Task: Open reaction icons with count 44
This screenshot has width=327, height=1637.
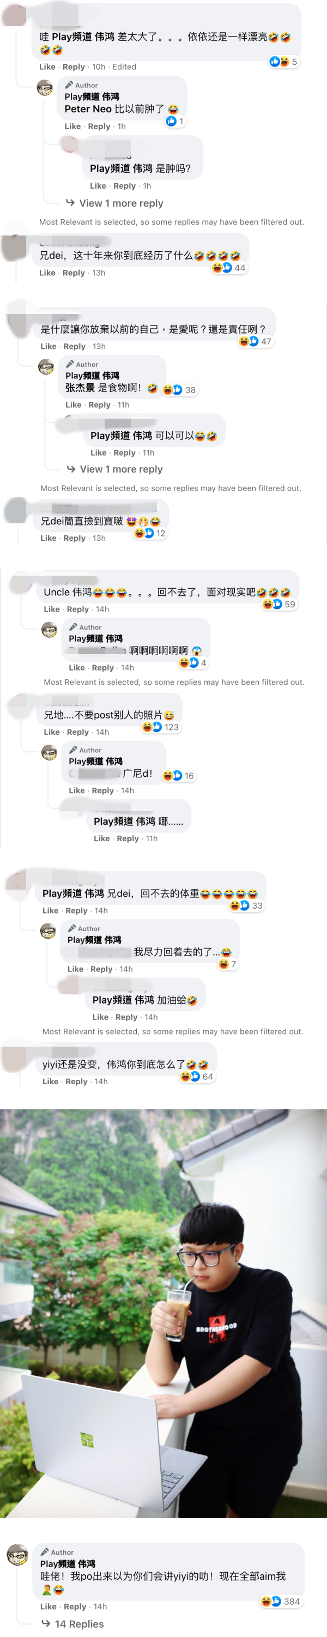Action: [229, 268]
